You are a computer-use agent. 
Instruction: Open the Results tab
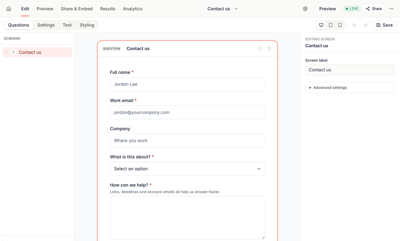pos(108,9)
